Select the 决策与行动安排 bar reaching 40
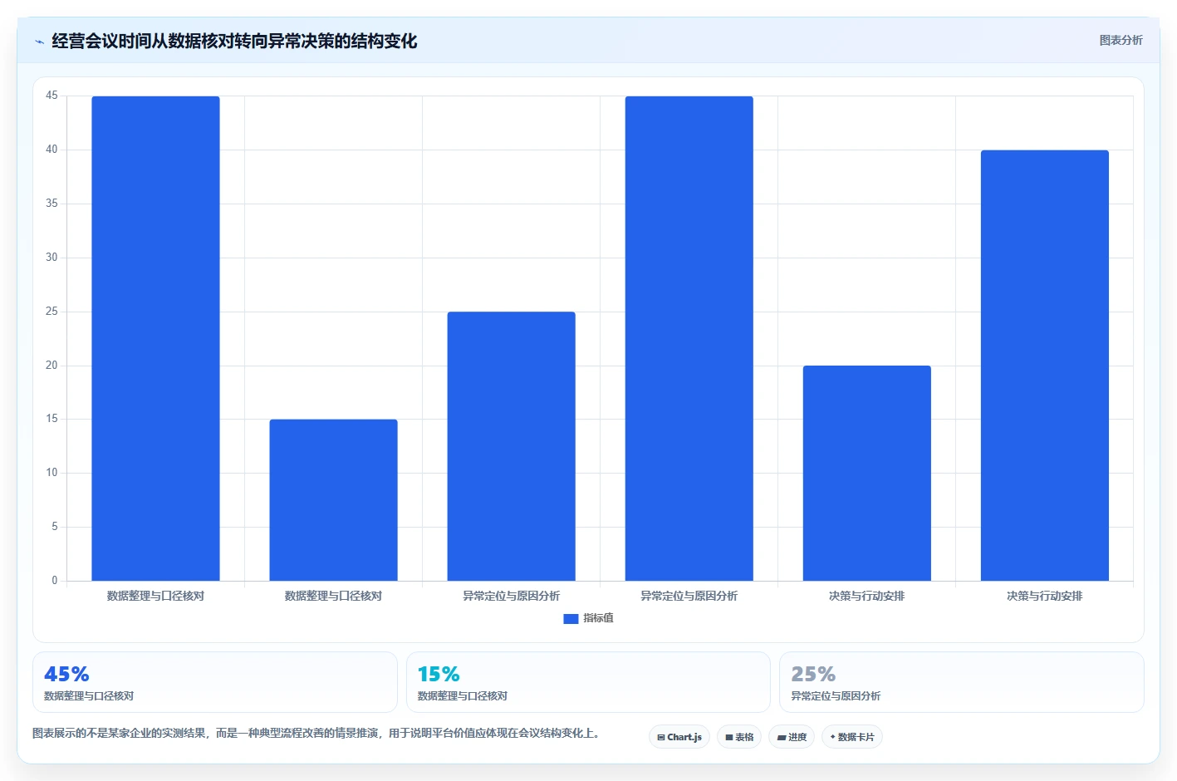This screenshot has height=781, width=1177. point(1044,366)
